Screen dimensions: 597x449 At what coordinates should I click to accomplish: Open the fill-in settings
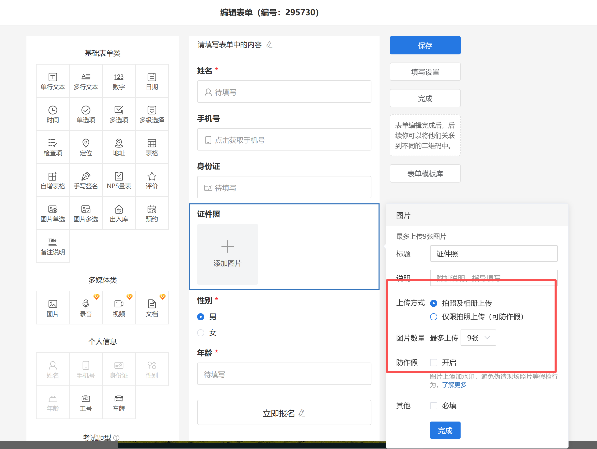(x=425, y=72)
